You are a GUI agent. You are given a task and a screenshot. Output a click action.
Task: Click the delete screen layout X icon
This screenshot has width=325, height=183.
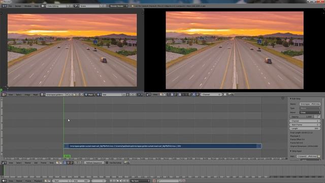[71, 6]
